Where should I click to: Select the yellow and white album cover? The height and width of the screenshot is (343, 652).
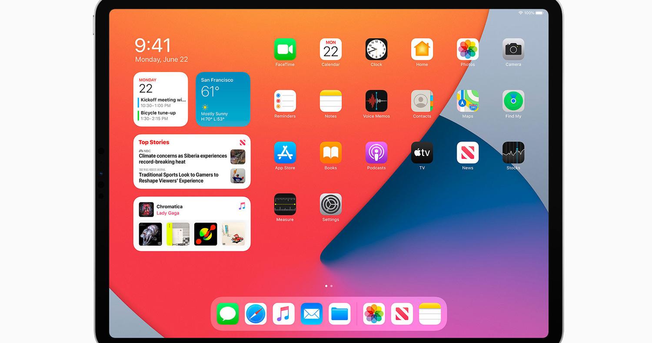click(178, 234)
